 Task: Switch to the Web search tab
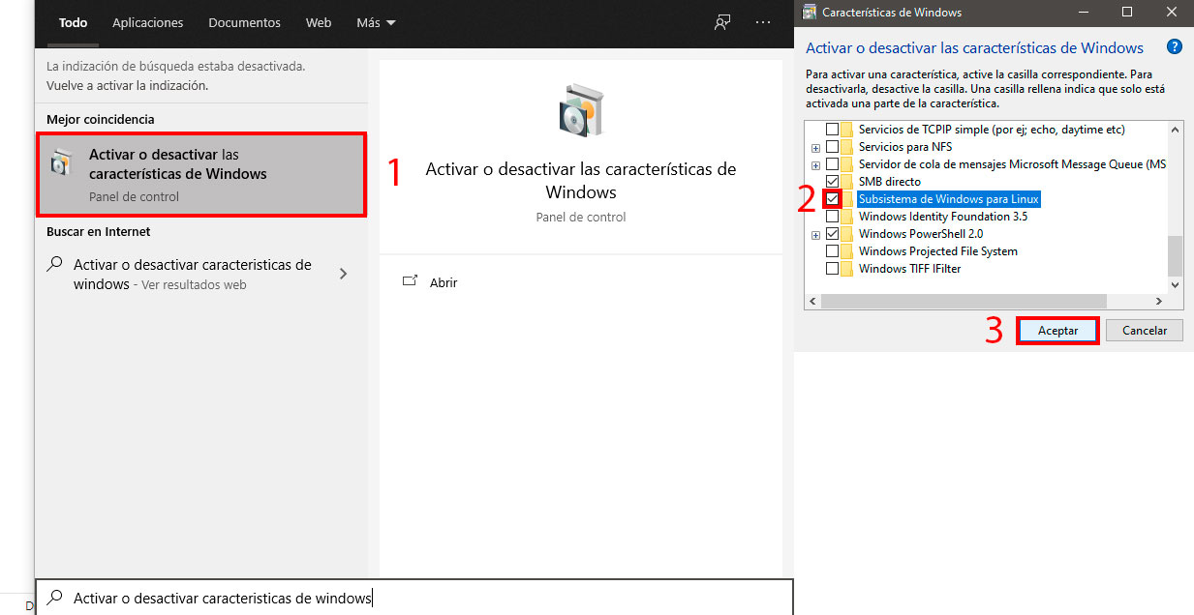point(319,22)
